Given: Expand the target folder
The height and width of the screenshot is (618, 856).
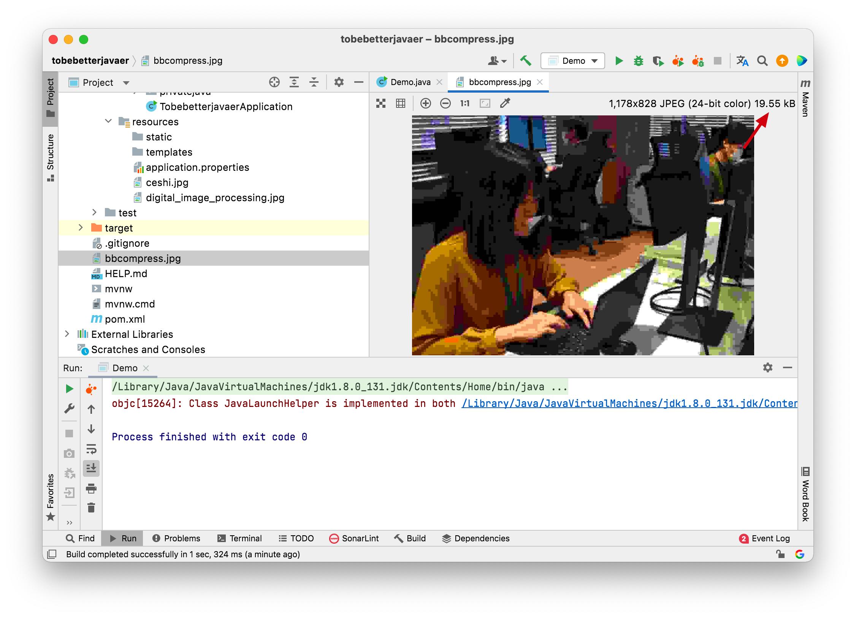Looking at the screenshot, I should pyautogui.click(x=81, y=228).
